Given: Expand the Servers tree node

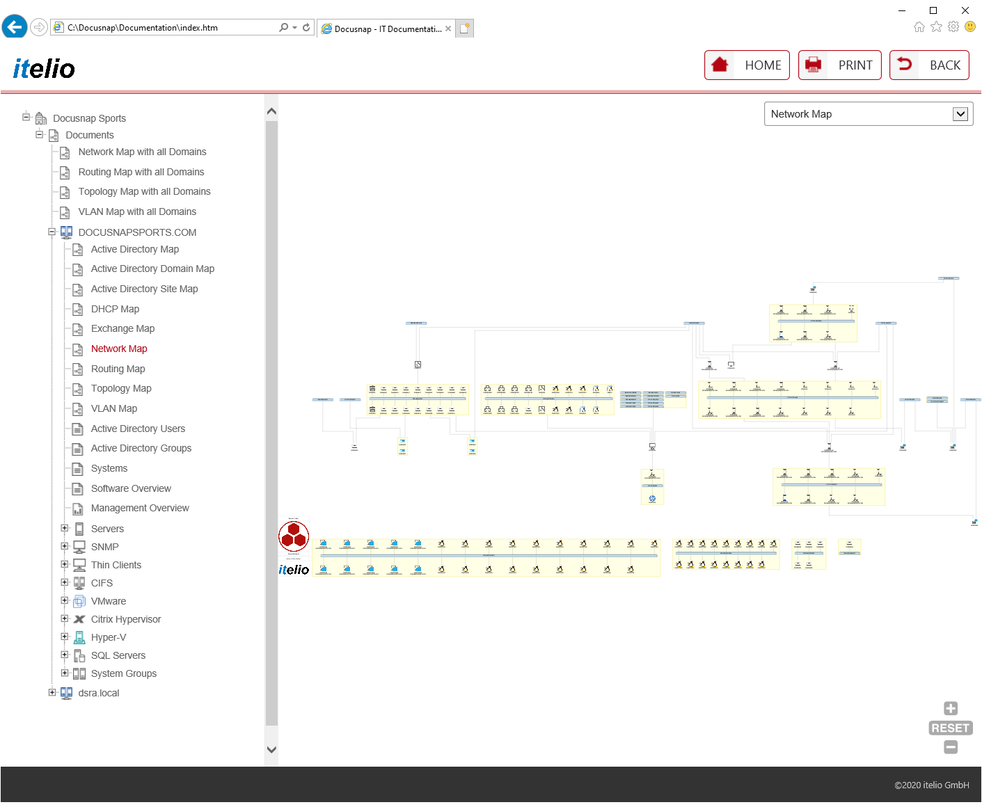Looking at the screenshot, I should (65, 528).
